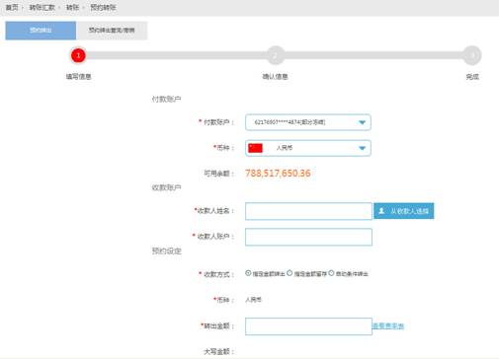Select the third 收款方式 radio option
The image size is (499, 359).
[x=331, y=273]
